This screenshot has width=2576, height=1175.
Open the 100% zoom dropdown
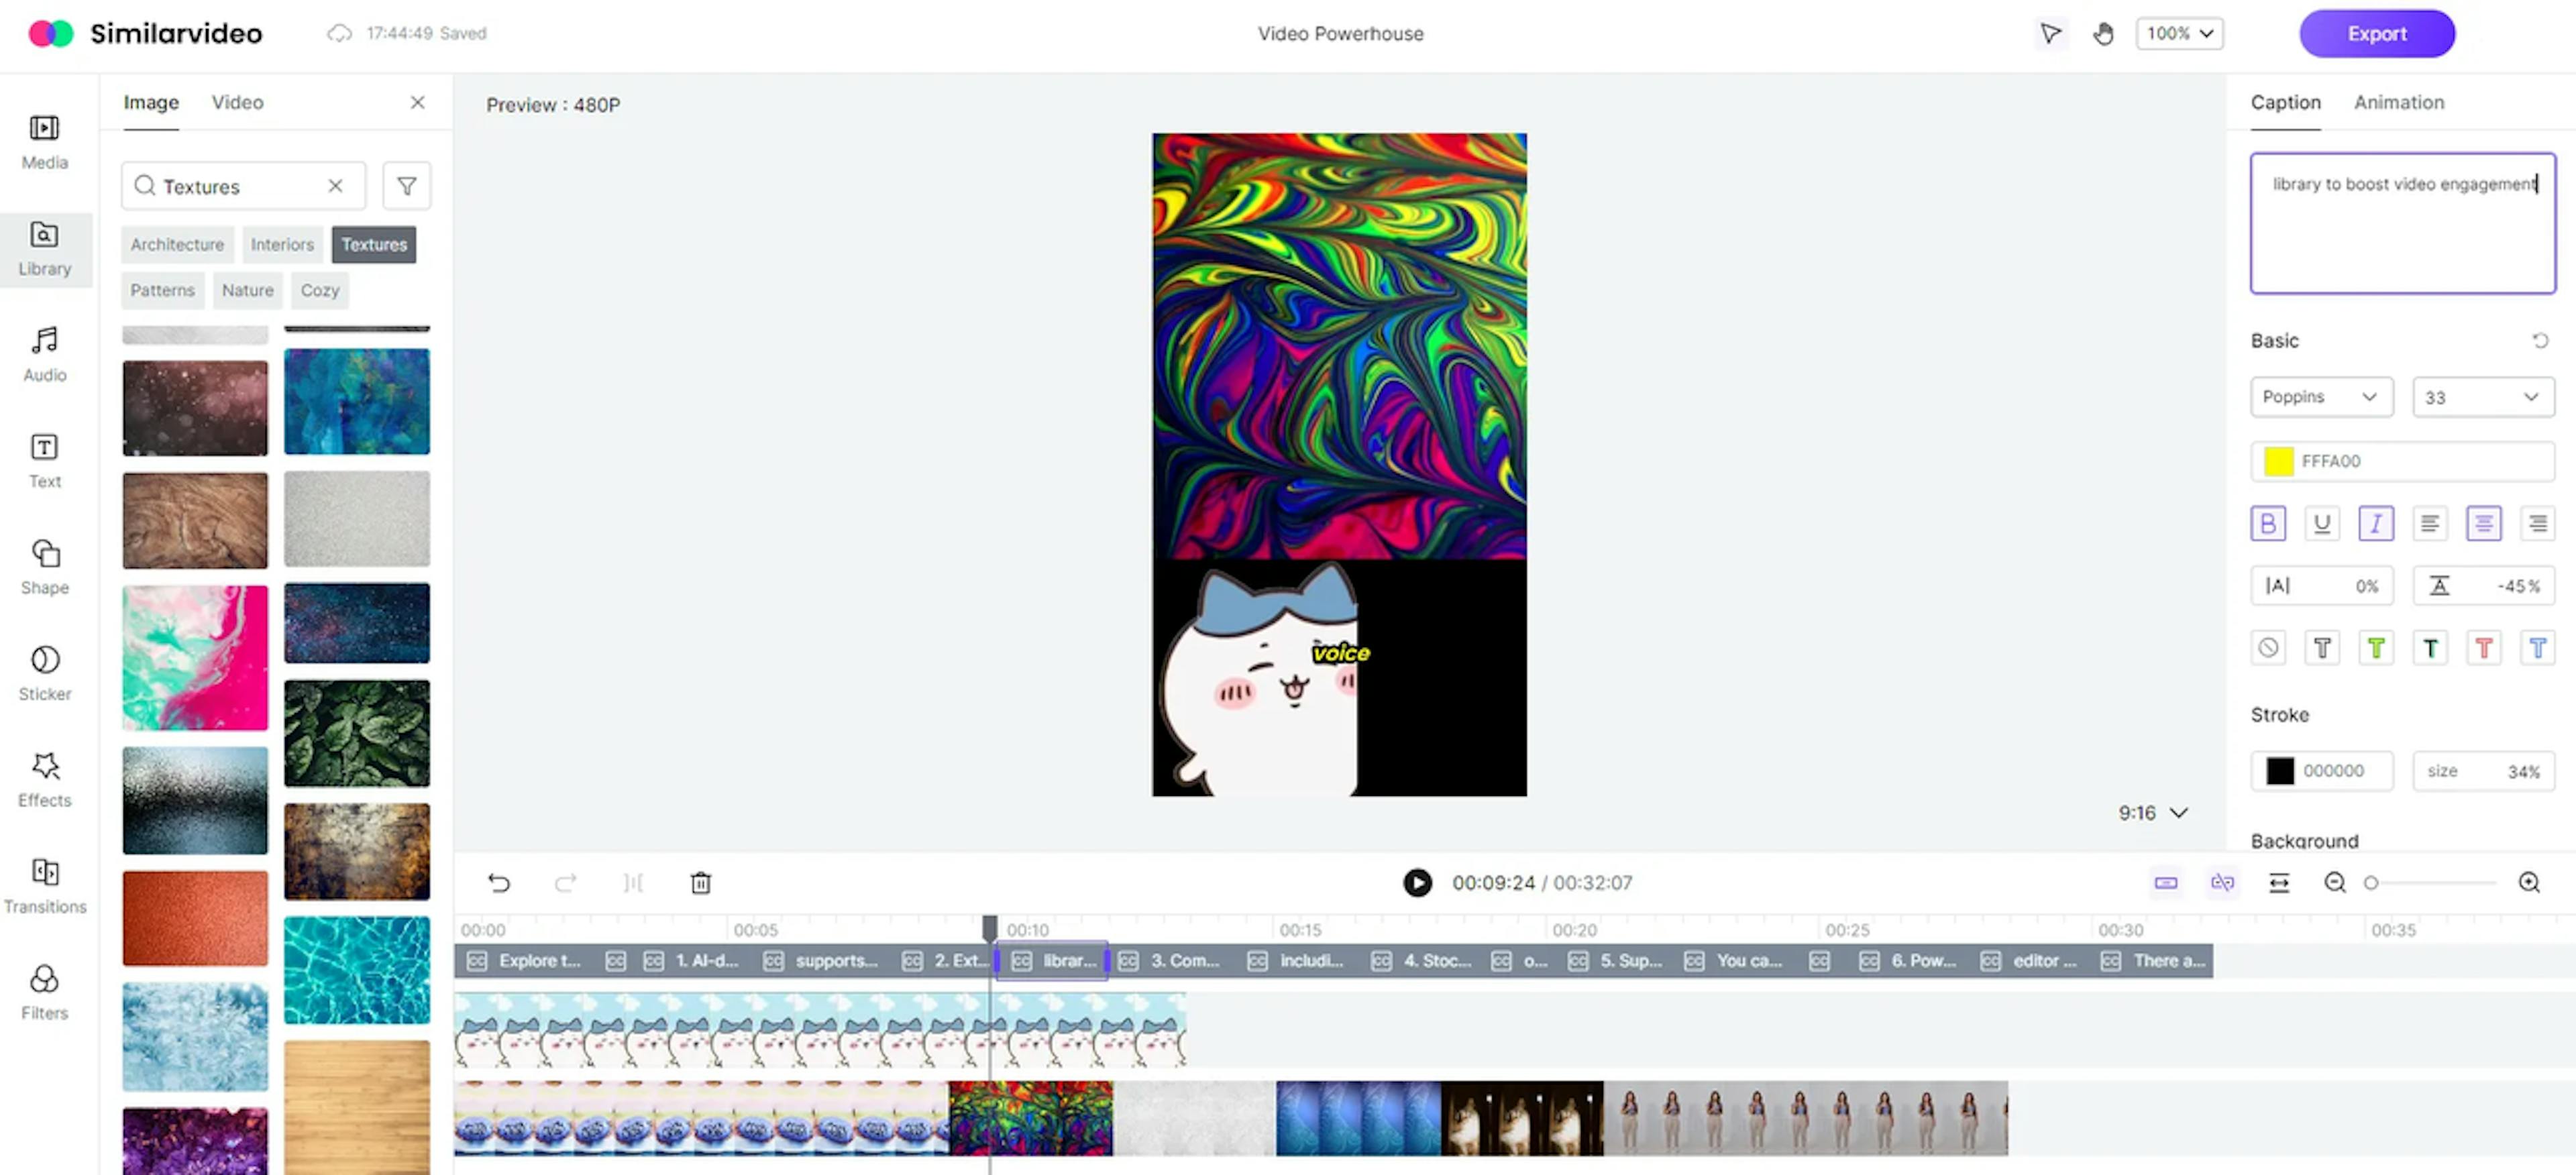point(2179,33)
